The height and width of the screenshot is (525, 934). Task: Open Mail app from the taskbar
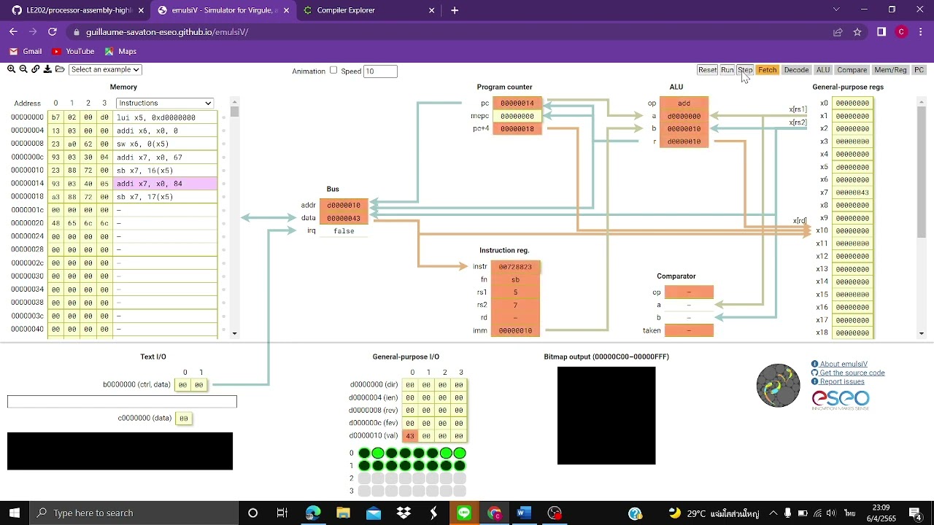tap(374, 513)
